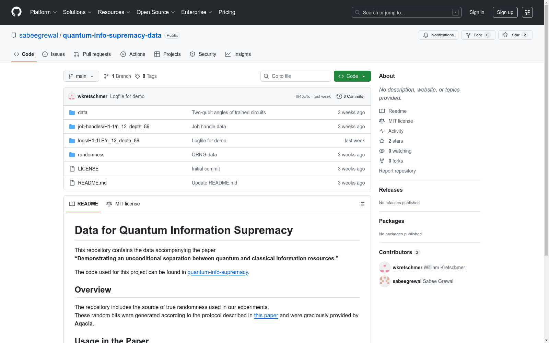Open the GitHub homepage logo

click(16, 12)
